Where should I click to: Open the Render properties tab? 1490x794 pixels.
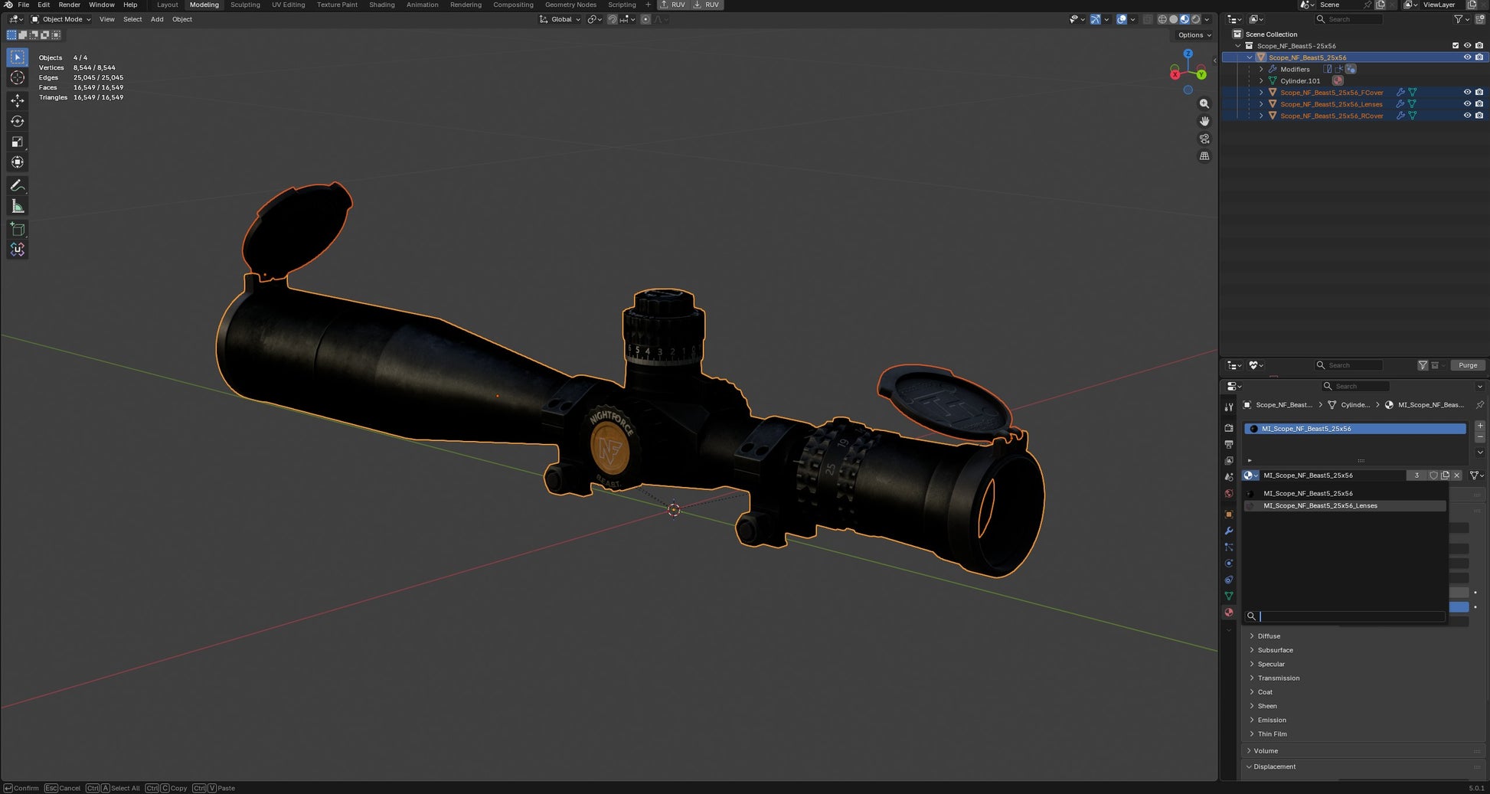(1229, 428)
